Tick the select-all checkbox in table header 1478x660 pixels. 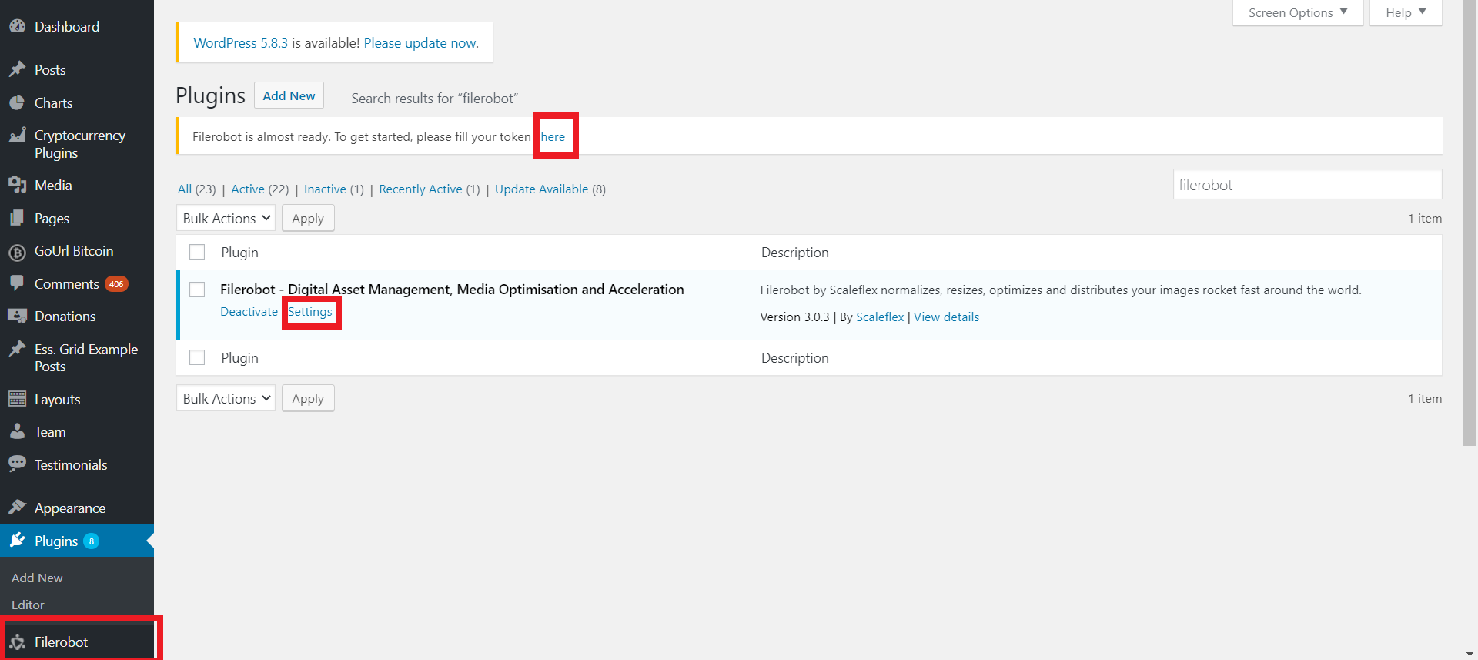[197, 252]
